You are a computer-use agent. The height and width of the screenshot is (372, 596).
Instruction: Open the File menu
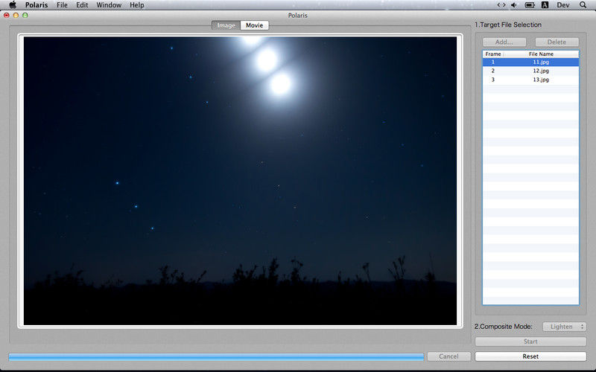(x=62, y=5)
